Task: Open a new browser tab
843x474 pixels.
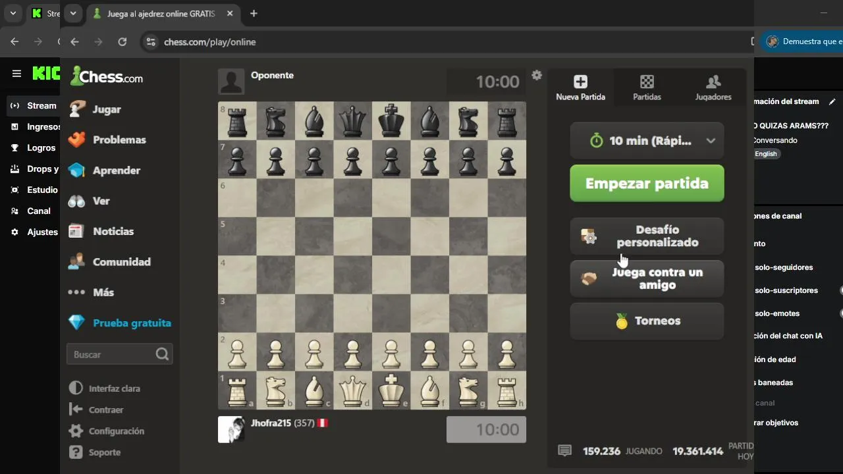Action: (x=254, y=13)
